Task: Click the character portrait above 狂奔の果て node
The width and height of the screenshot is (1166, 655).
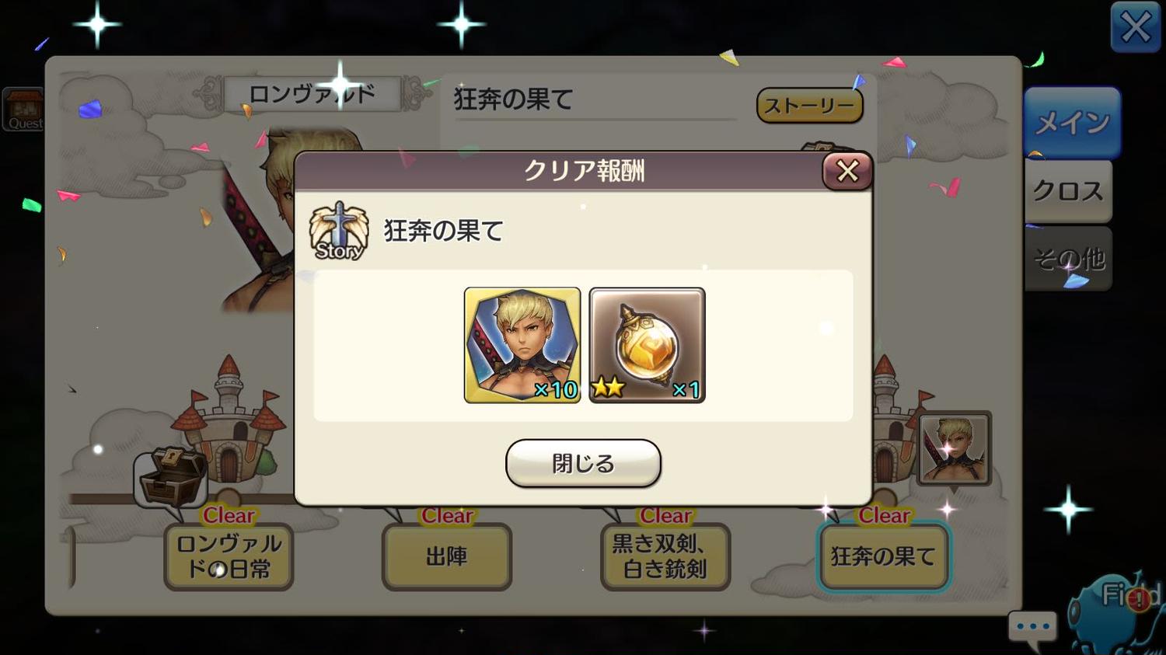Action: tap(954, 449)
